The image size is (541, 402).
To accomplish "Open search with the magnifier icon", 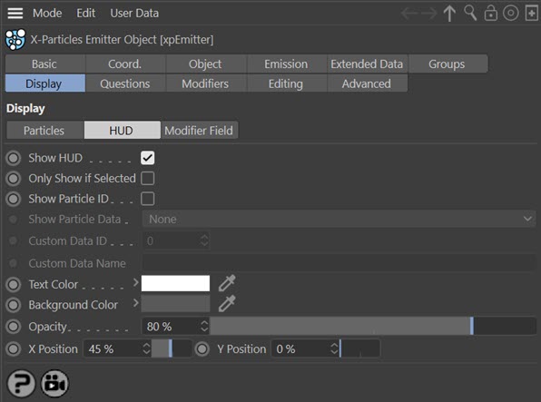I will pyautogui.click(x=470, y=13).
